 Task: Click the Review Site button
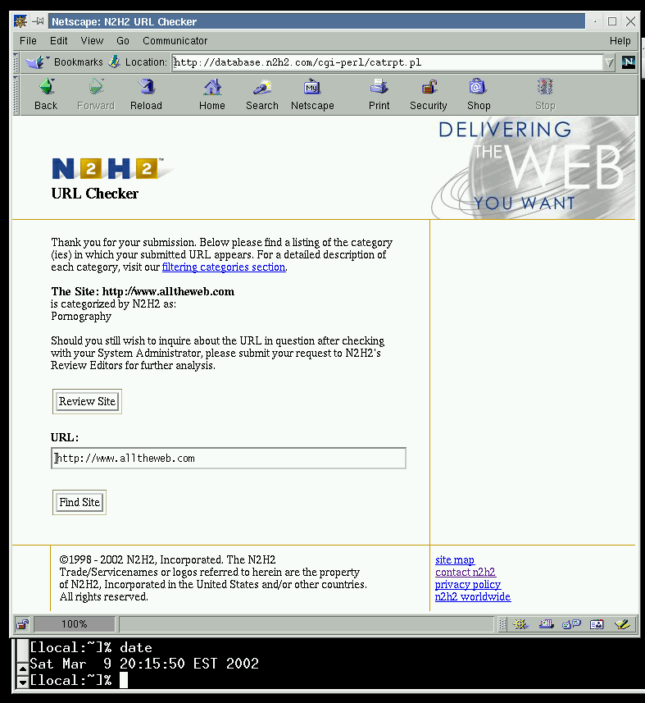click(87, 401)
